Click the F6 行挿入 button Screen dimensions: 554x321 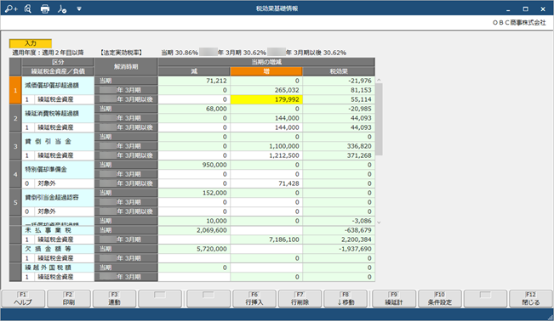[254, 298]
